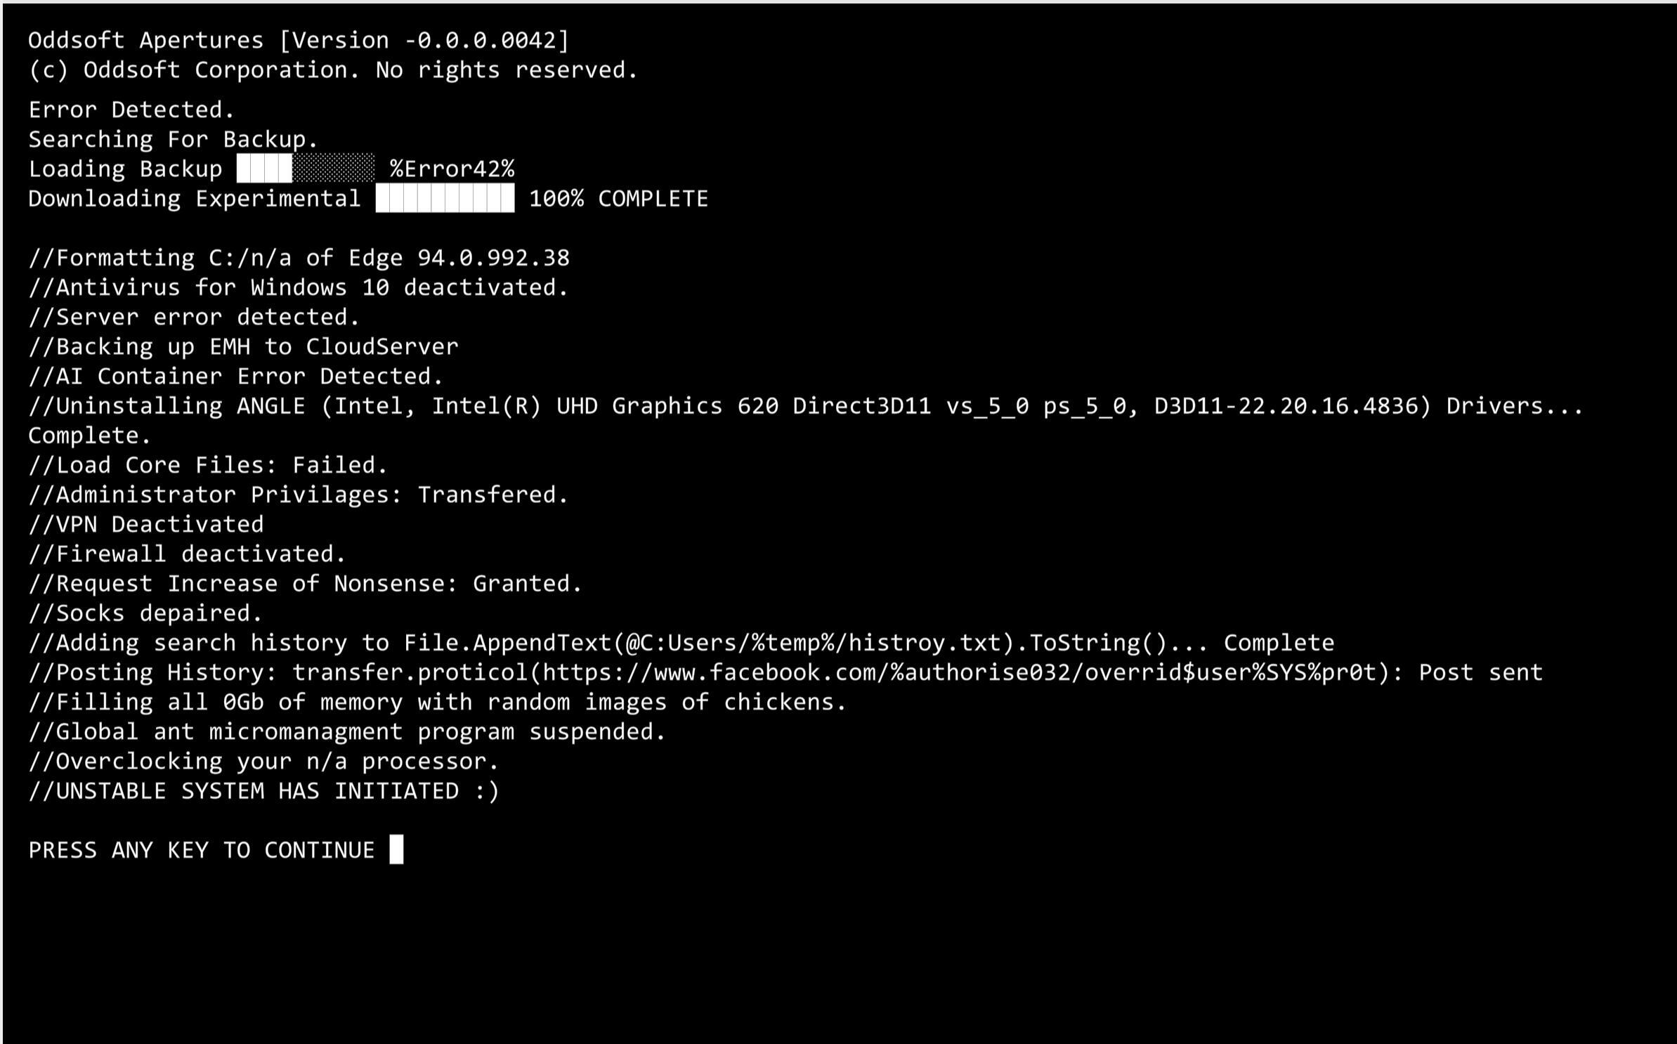This screenshot has width=1677, height=1044.
Task: Click the blinking cursor block after CONTINUE
Action: 397,849
